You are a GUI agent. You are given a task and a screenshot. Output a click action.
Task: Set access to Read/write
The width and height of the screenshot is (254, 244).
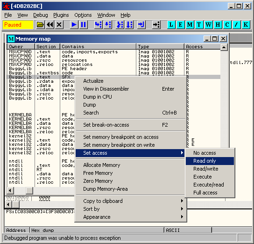tap(210, 169)
